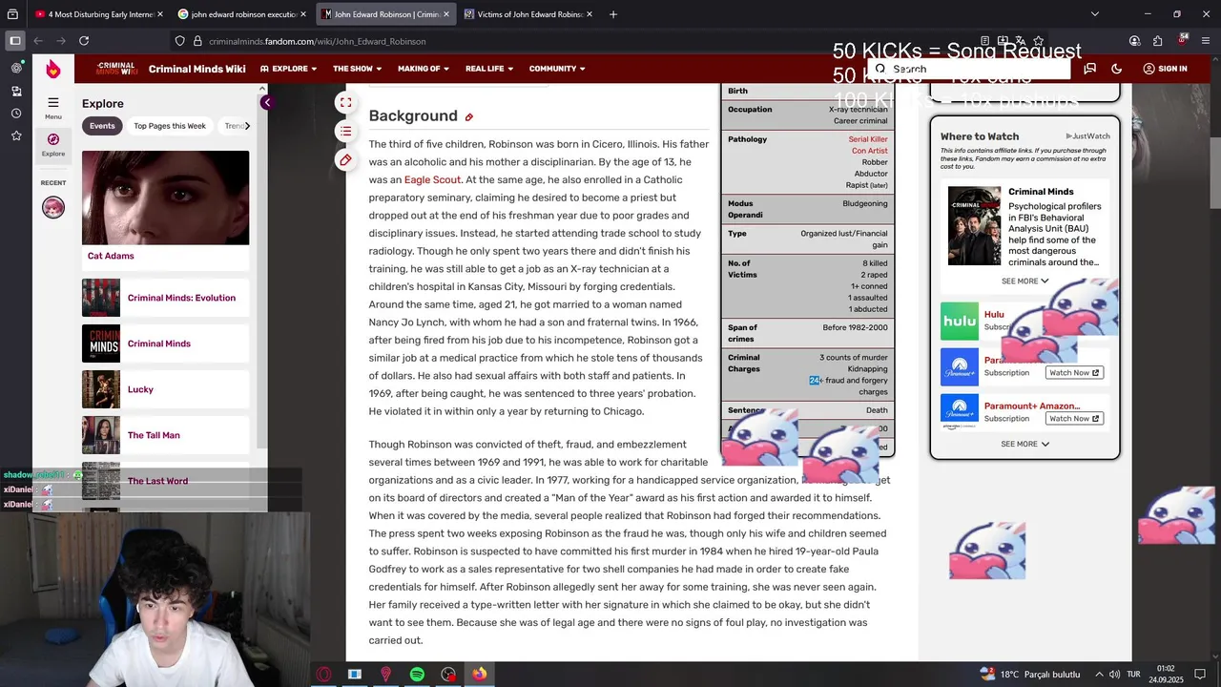
Task: Open Firefox account profile icon
Action: coord(1134,41)
